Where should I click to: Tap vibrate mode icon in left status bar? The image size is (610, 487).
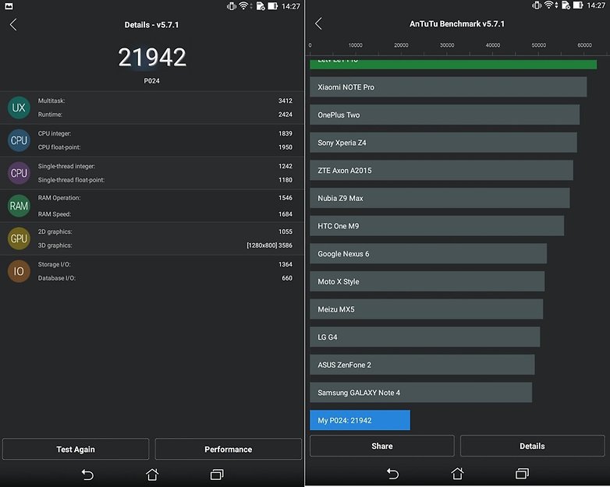point(232,5)
